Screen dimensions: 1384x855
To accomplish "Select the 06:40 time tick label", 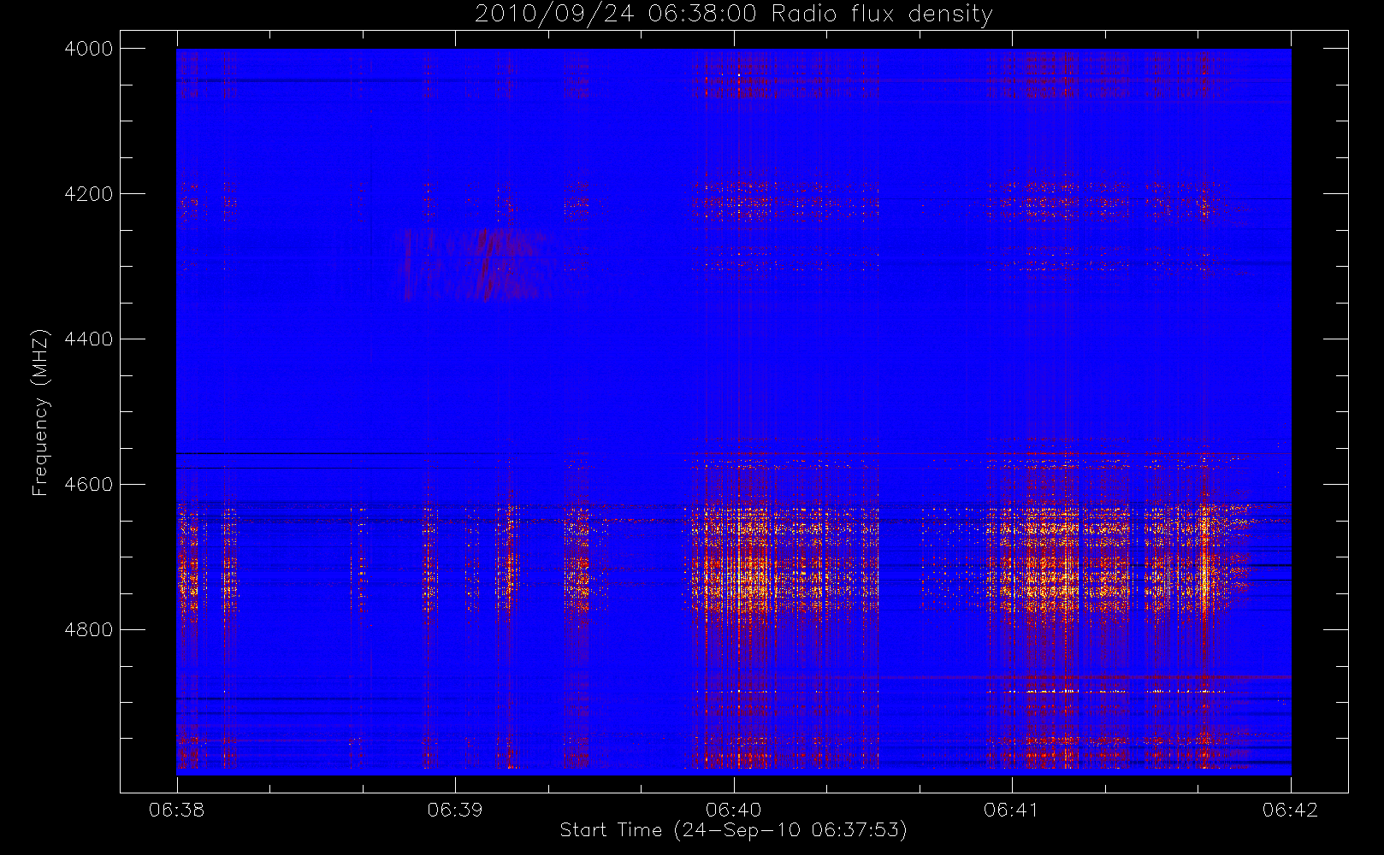I will pos(734,810).
